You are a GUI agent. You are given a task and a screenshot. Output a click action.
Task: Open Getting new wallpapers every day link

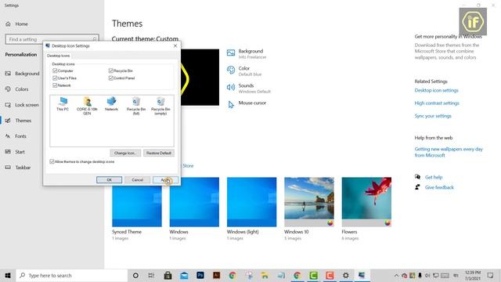point(449,152)
